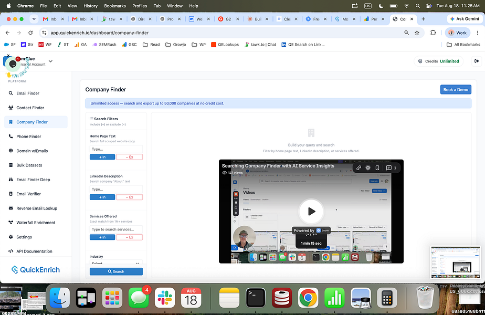Go back in Chrome

pos(7,33)
